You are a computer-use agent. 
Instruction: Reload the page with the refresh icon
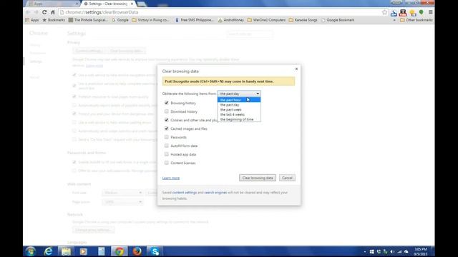44,12
